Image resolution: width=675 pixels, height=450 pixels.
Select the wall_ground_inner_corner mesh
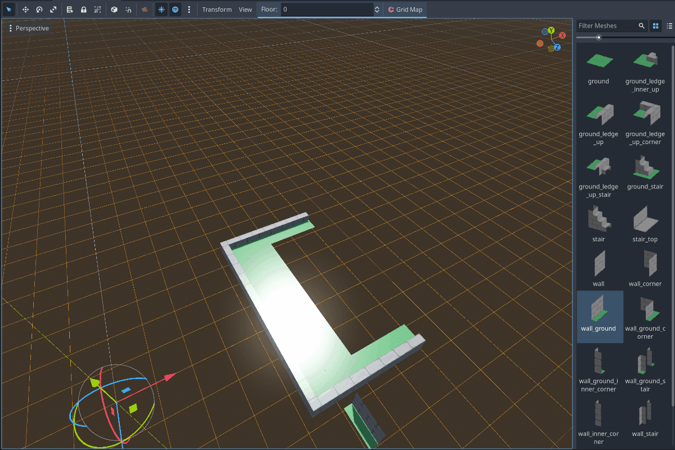coord(599,370)
